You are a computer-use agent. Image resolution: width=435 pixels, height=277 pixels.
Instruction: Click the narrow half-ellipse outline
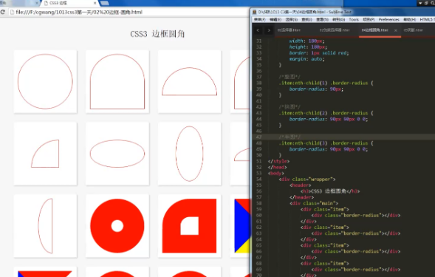click(x=45, y=225)
